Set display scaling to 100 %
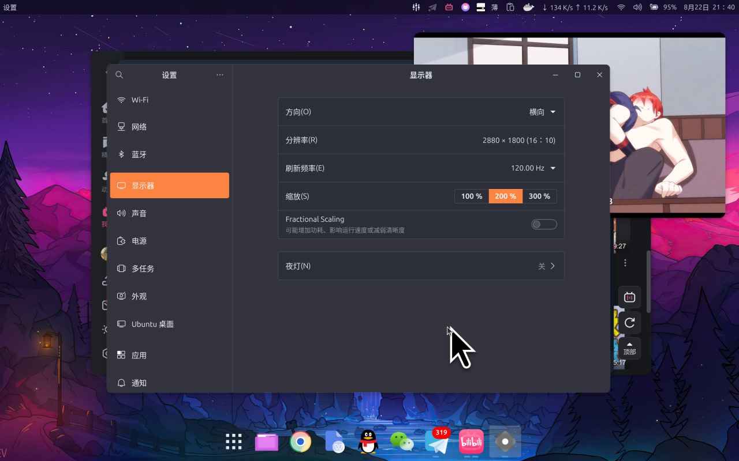The image size is (739, 461). click(x=472, y=197)
